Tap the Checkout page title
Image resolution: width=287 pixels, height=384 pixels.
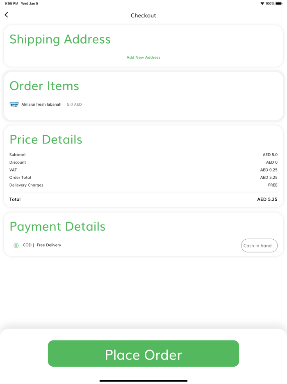click(143, 16)
